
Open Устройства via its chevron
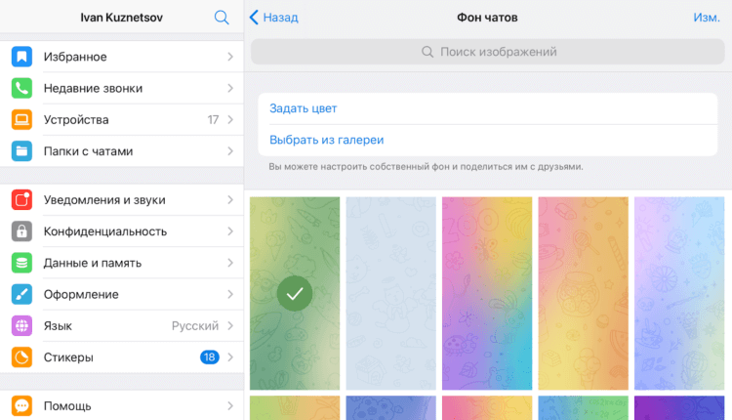230,119
